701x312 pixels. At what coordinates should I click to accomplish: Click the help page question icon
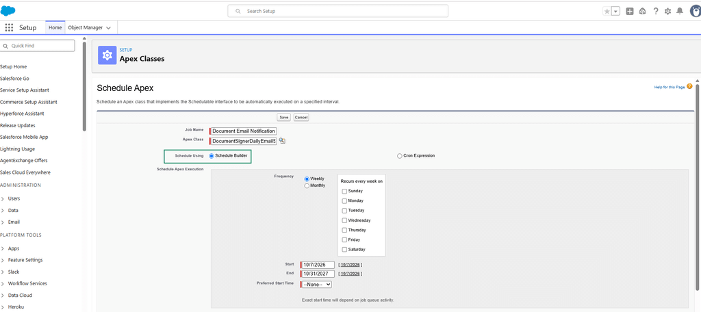[689, 86]
